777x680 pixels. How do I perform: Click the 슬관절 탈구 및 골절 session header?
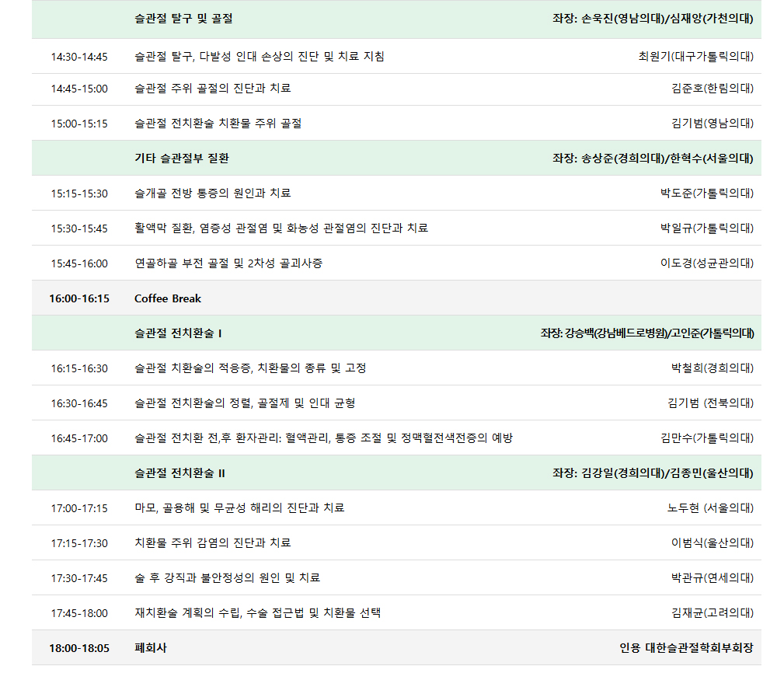[x=183, y=19]
